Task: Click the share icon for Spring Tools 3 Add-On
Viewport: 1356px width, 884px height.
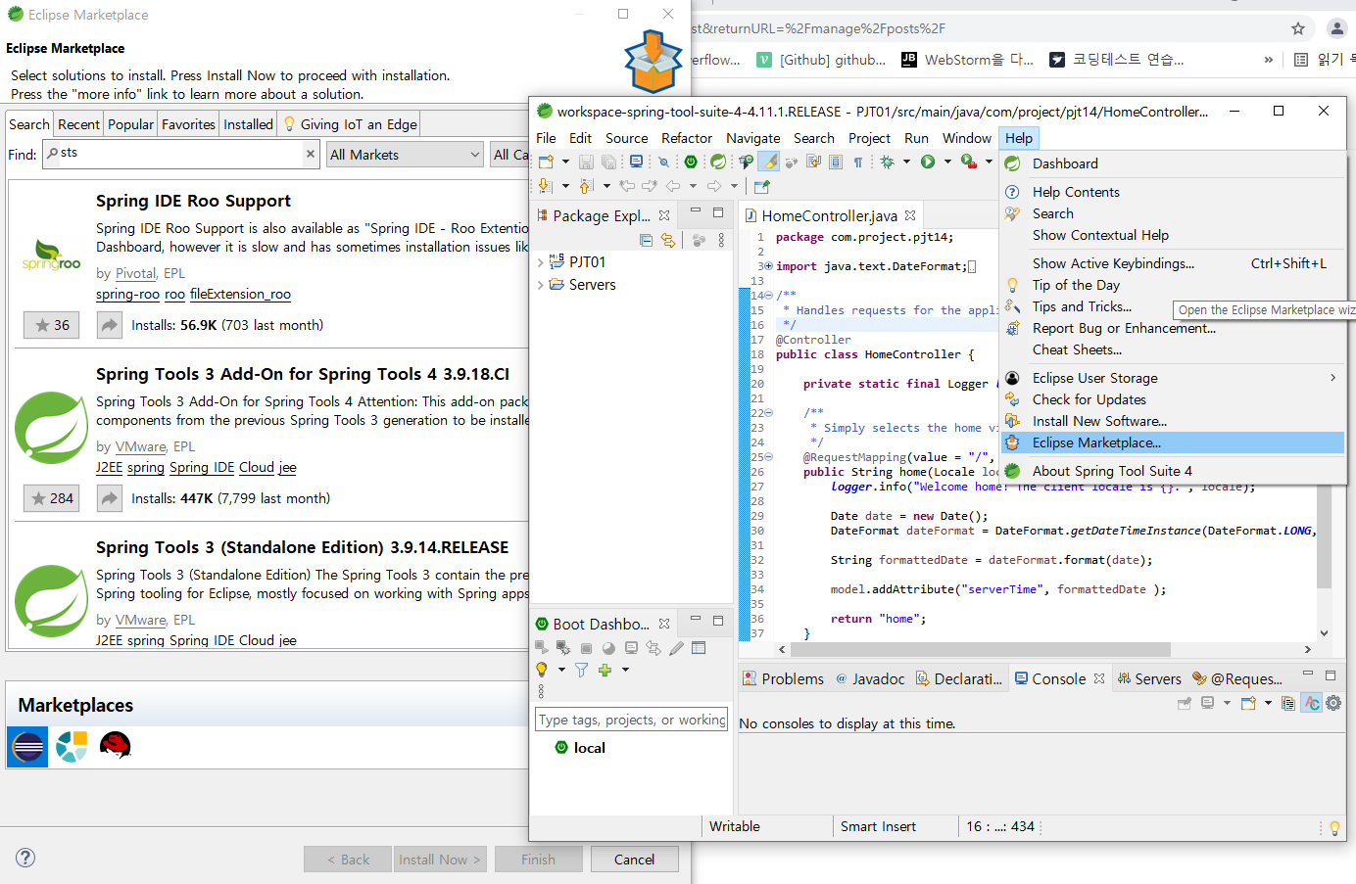Action: pyautogui.click(x=110, y=498)
